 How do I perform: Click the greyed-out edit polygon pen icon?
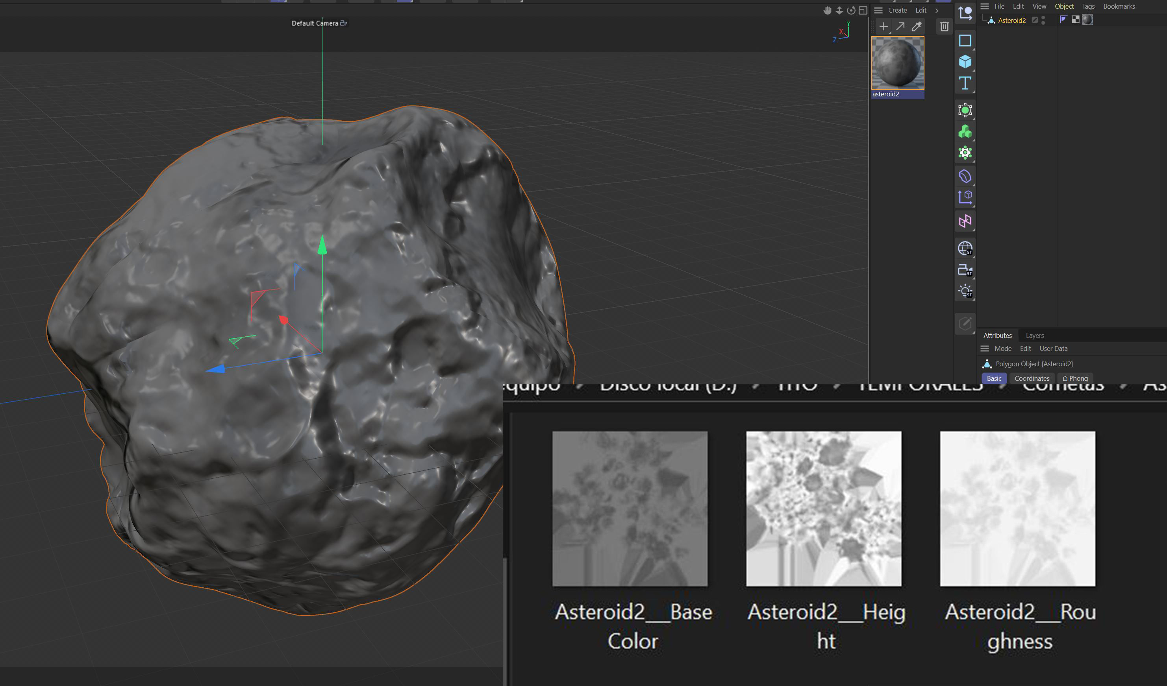(965, 323)
